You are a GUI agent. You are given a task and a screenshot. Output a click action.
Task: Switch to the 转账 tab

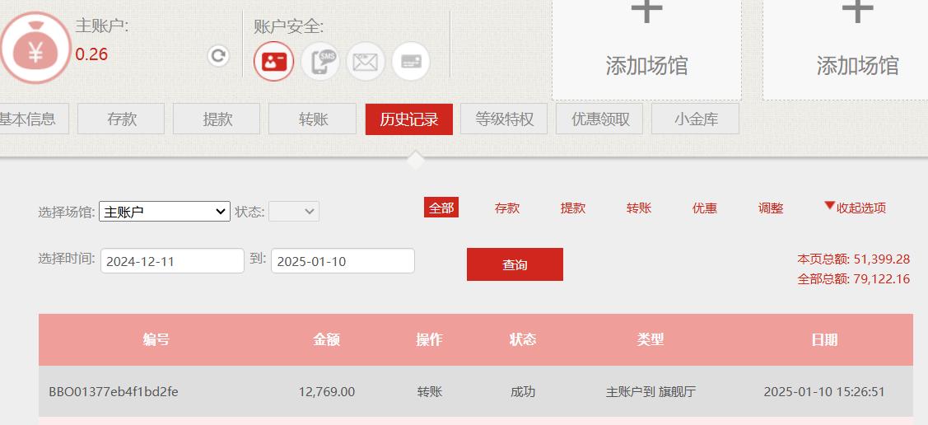coord(313,119)
